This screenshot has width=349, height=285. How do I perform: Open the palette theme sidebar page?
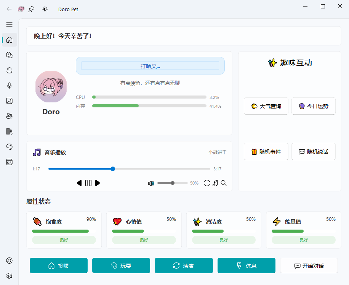click(10, 147)
